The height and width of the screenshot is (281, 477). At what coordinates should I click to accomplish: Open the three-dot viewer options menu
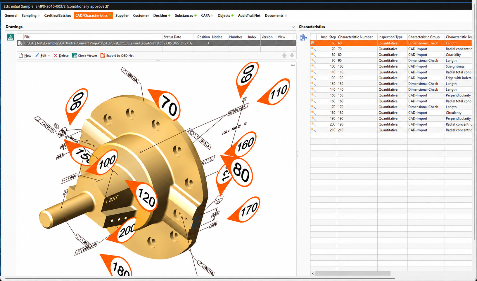293,65
